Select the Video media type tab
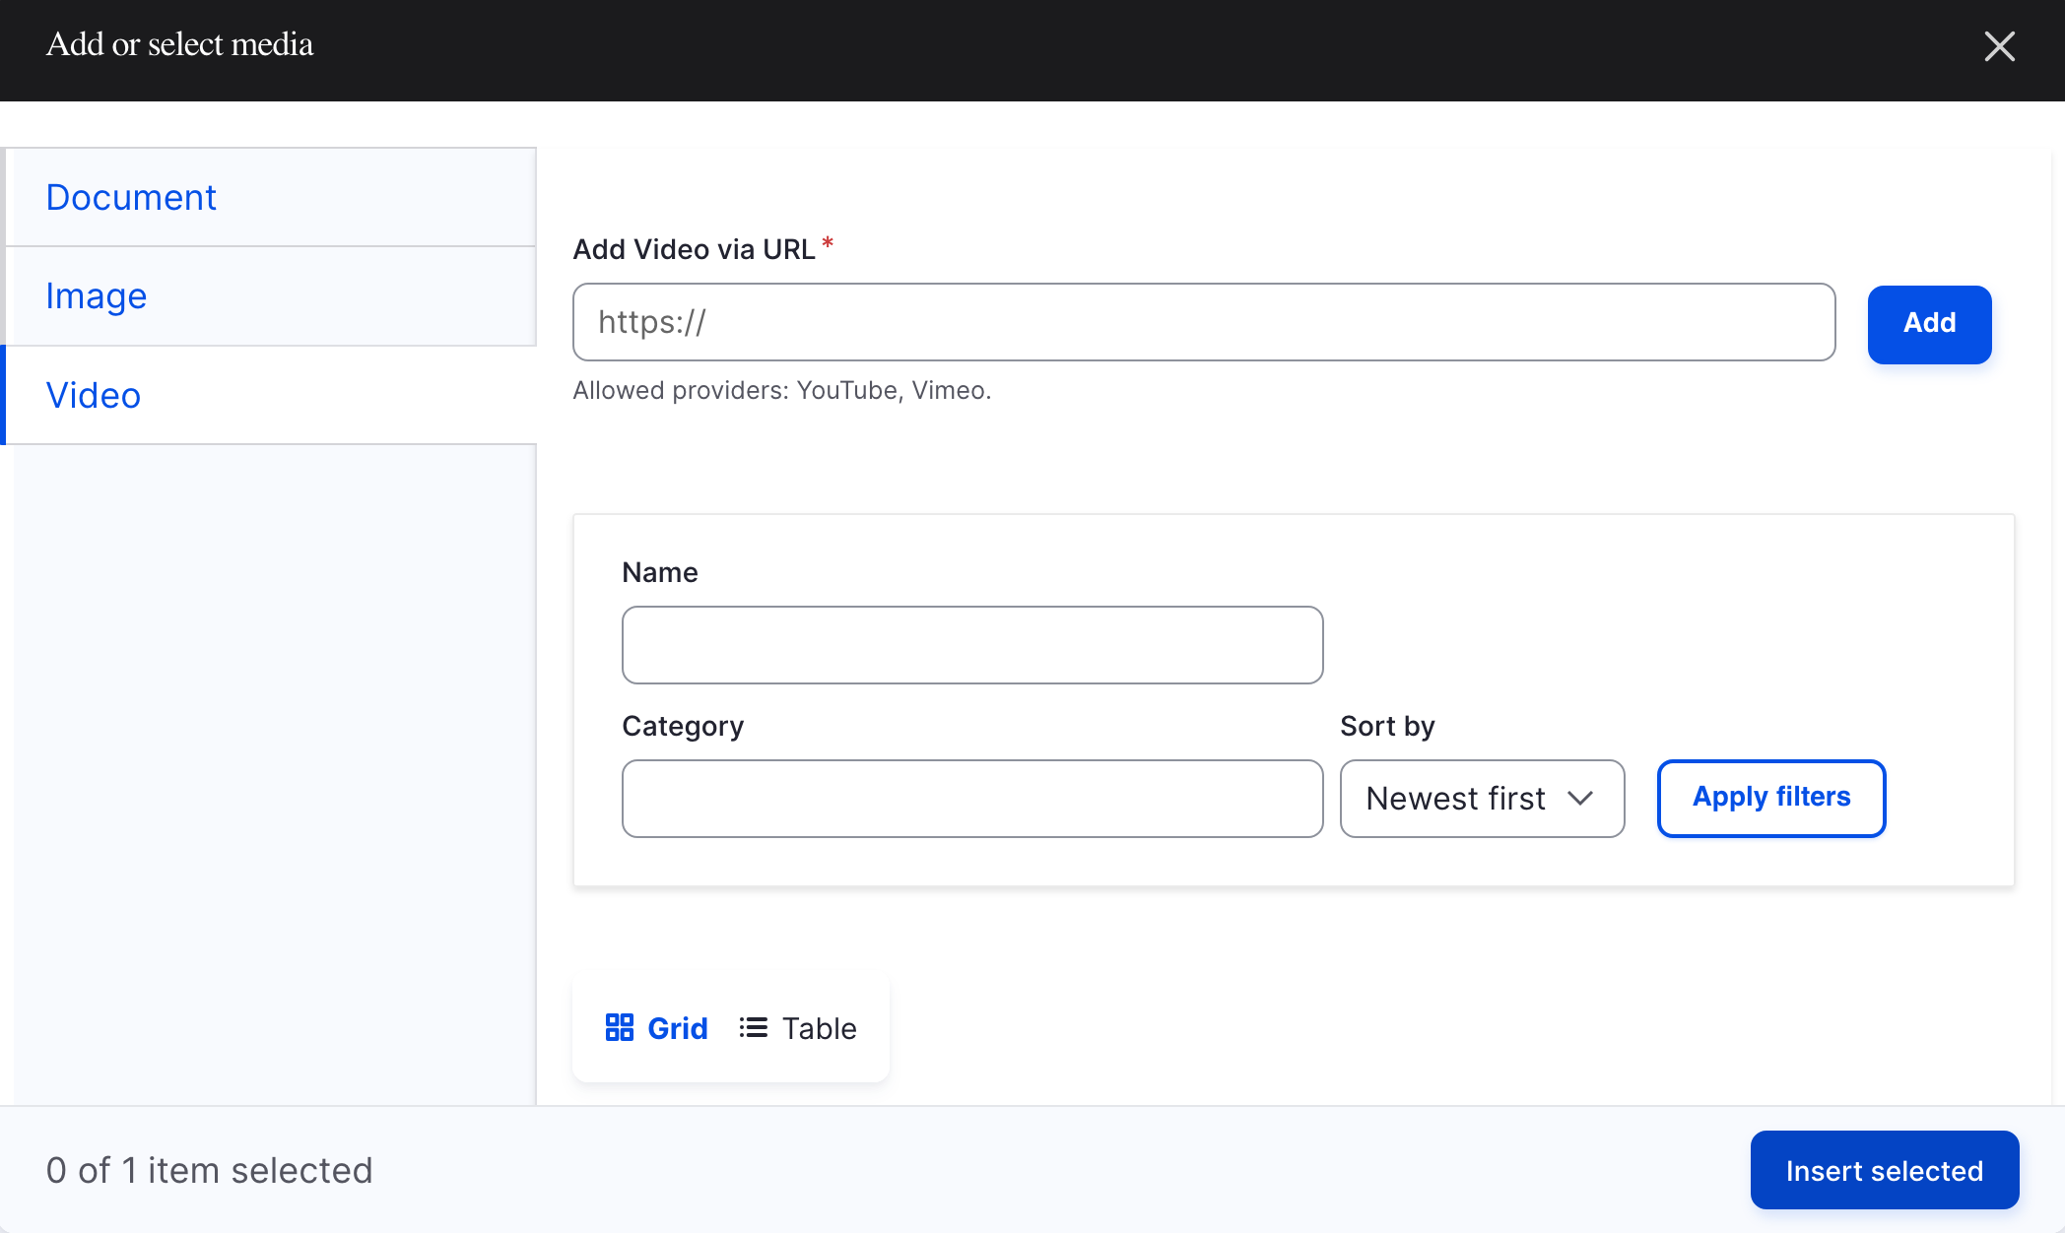Image resolution: width=2065 pixels, height=1233 pixels. pyautogui.click(x=94, y=395)
